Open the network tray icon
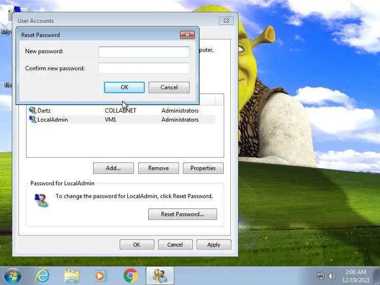380x285 pixels. pos(320,276)
